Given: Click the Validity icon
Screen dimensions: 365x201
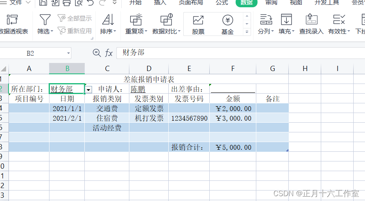Looking at the screenshot, I should (x=339, y=20).
